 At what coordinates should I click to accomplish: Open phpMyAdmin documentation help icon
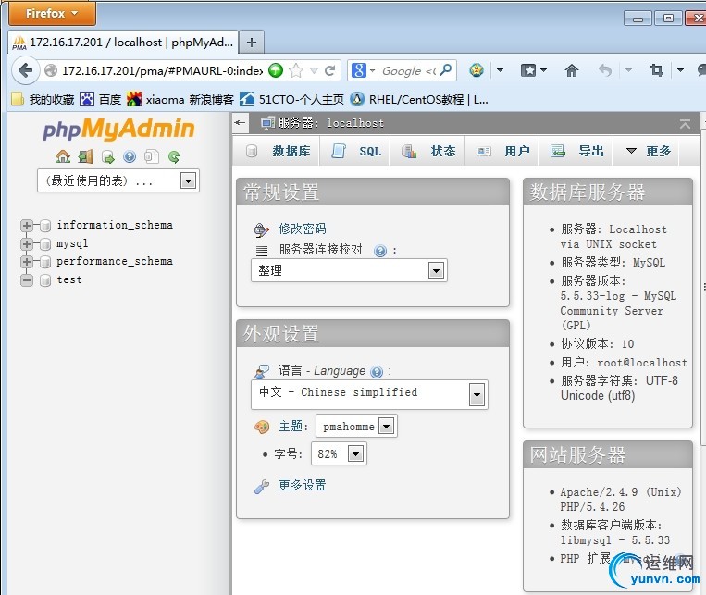pyautogui.click(x=130, y=156)
